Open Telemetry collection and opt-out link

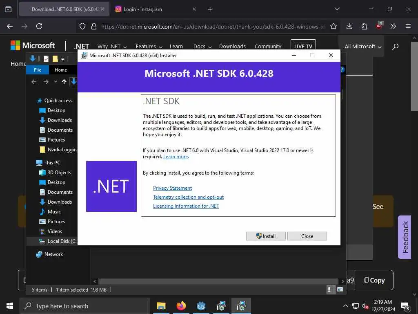point(188,197)
